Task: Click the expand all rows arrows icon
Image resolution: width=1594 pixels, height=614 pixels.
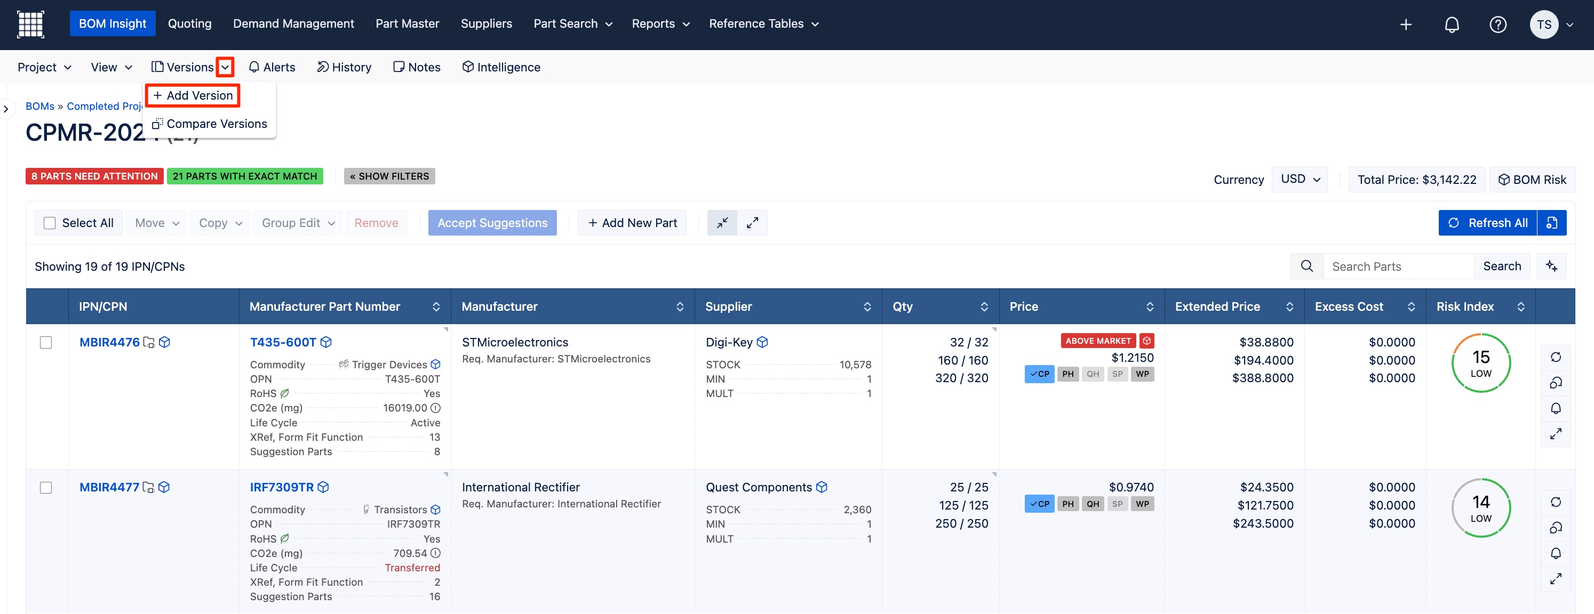Action: [x=752, y=223]
